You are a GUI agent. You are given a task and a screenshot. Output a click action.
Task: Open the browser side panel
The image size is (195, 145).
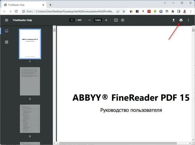[x=179, y=11]
